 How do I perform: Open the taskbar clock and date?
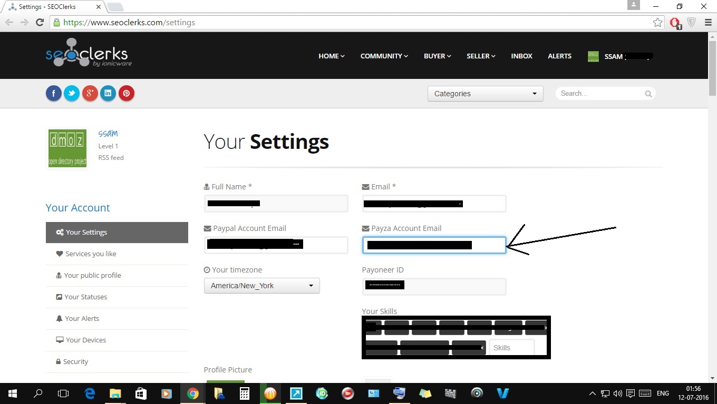tap(694, 393)
